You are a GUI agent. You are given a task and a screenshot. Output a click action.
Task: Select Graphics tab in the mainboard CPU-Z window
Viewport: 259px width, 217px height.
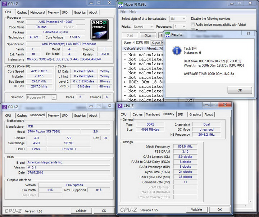pyautogui.click(x=79, y=116)
